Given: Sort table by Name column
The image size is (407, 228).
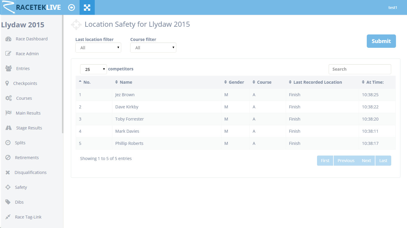Looking at the screenshot, I should point(167,82).
